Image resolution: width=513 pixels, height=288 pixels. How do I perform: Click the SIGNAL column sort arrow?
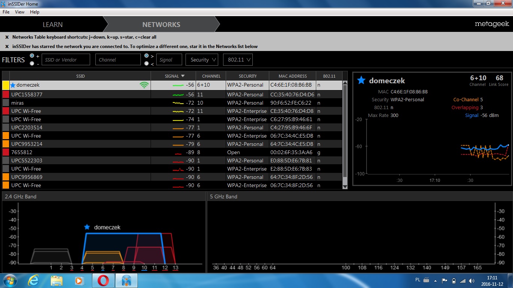(183, 76)
